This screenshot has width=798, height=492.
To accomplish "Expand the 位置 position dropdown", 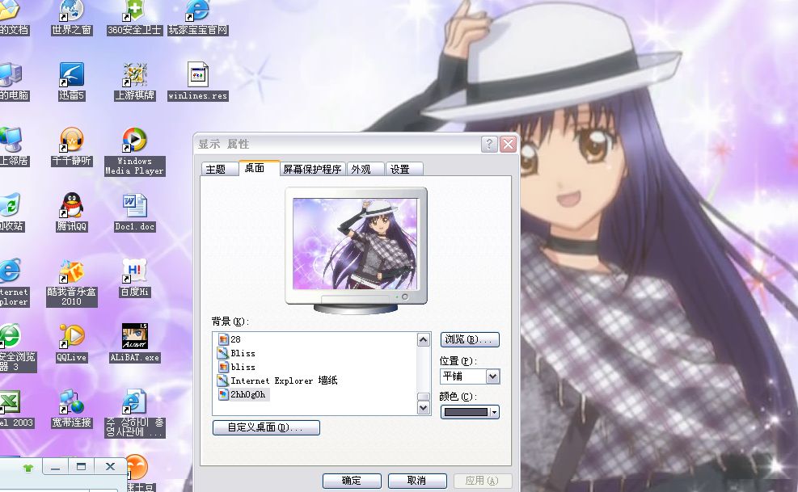I will [x=492, y=376].
